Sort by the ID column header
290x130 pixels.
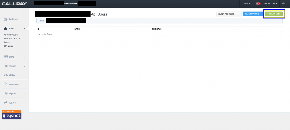tap(39, 29)
